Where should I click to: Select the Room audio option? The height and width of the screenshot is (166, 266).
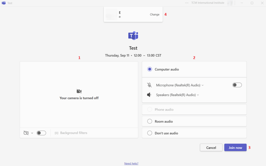[x=150, y=121]
